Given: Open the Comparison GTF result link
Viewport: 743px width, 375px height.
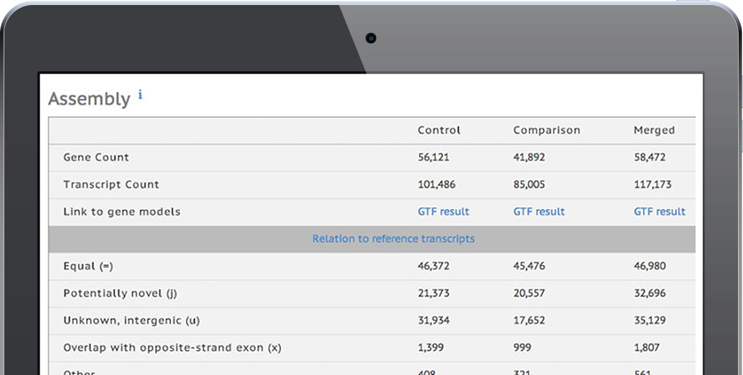Looking at the screenshot, I should 539,212.
